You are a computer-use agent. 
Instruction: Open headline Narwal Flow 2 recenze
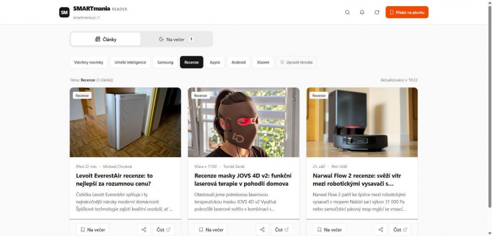click(x=357, y=180)
